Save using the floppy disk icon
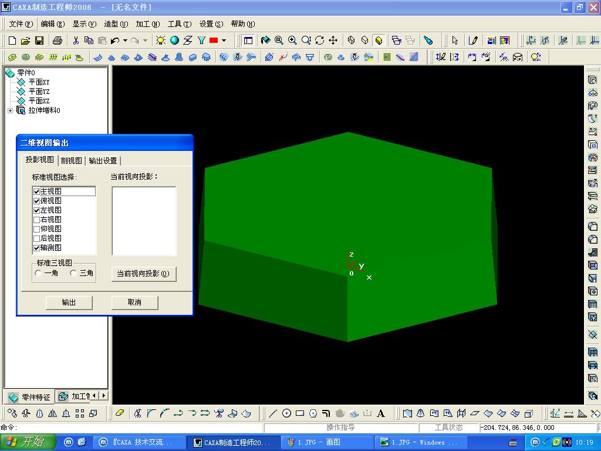The width and height of the screenshot is (601, 451). [x=39, y=41]
